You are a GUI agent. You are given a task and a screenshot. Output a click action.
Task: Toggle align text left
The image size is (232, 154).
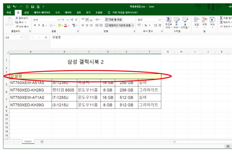[83, 25]
